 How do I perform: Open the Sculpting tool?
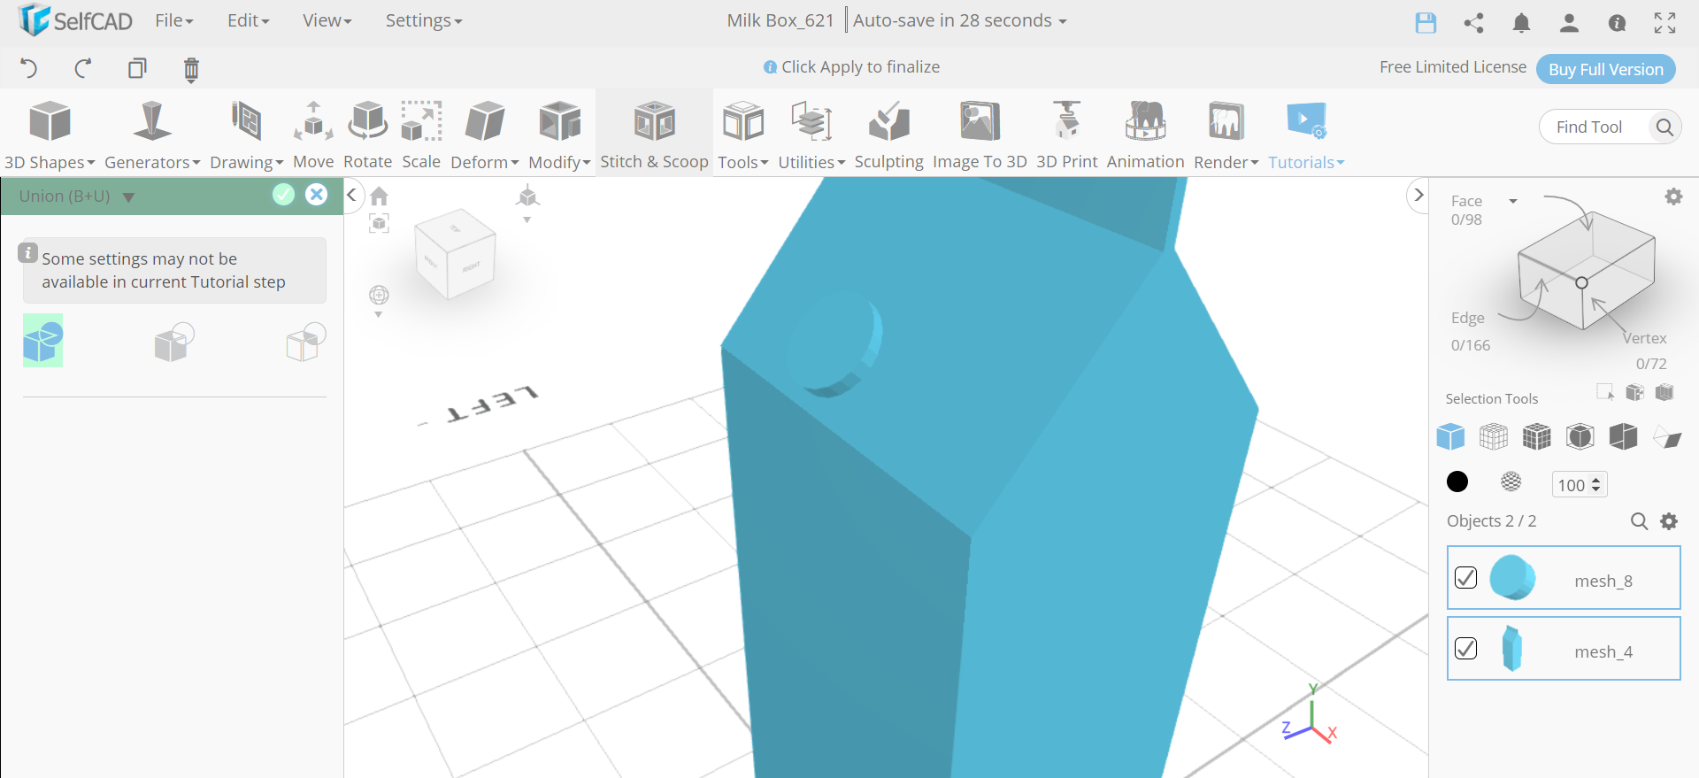(x=888, y=135)
